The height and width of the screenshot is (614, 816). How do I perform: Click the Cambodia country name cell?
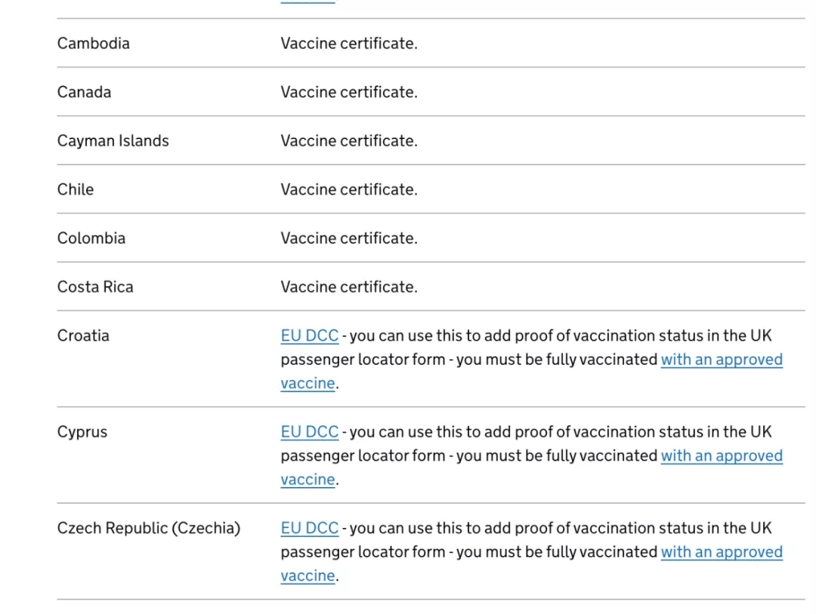pyautogui.click(x=94, y=43)
